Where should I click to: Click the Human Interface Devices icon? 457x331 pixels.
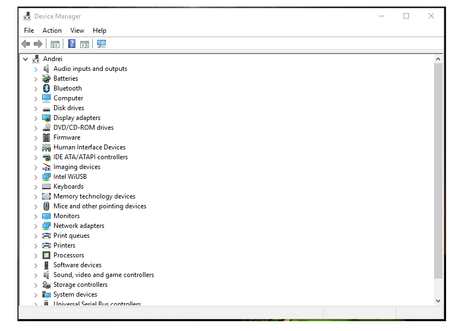point(46,147)
